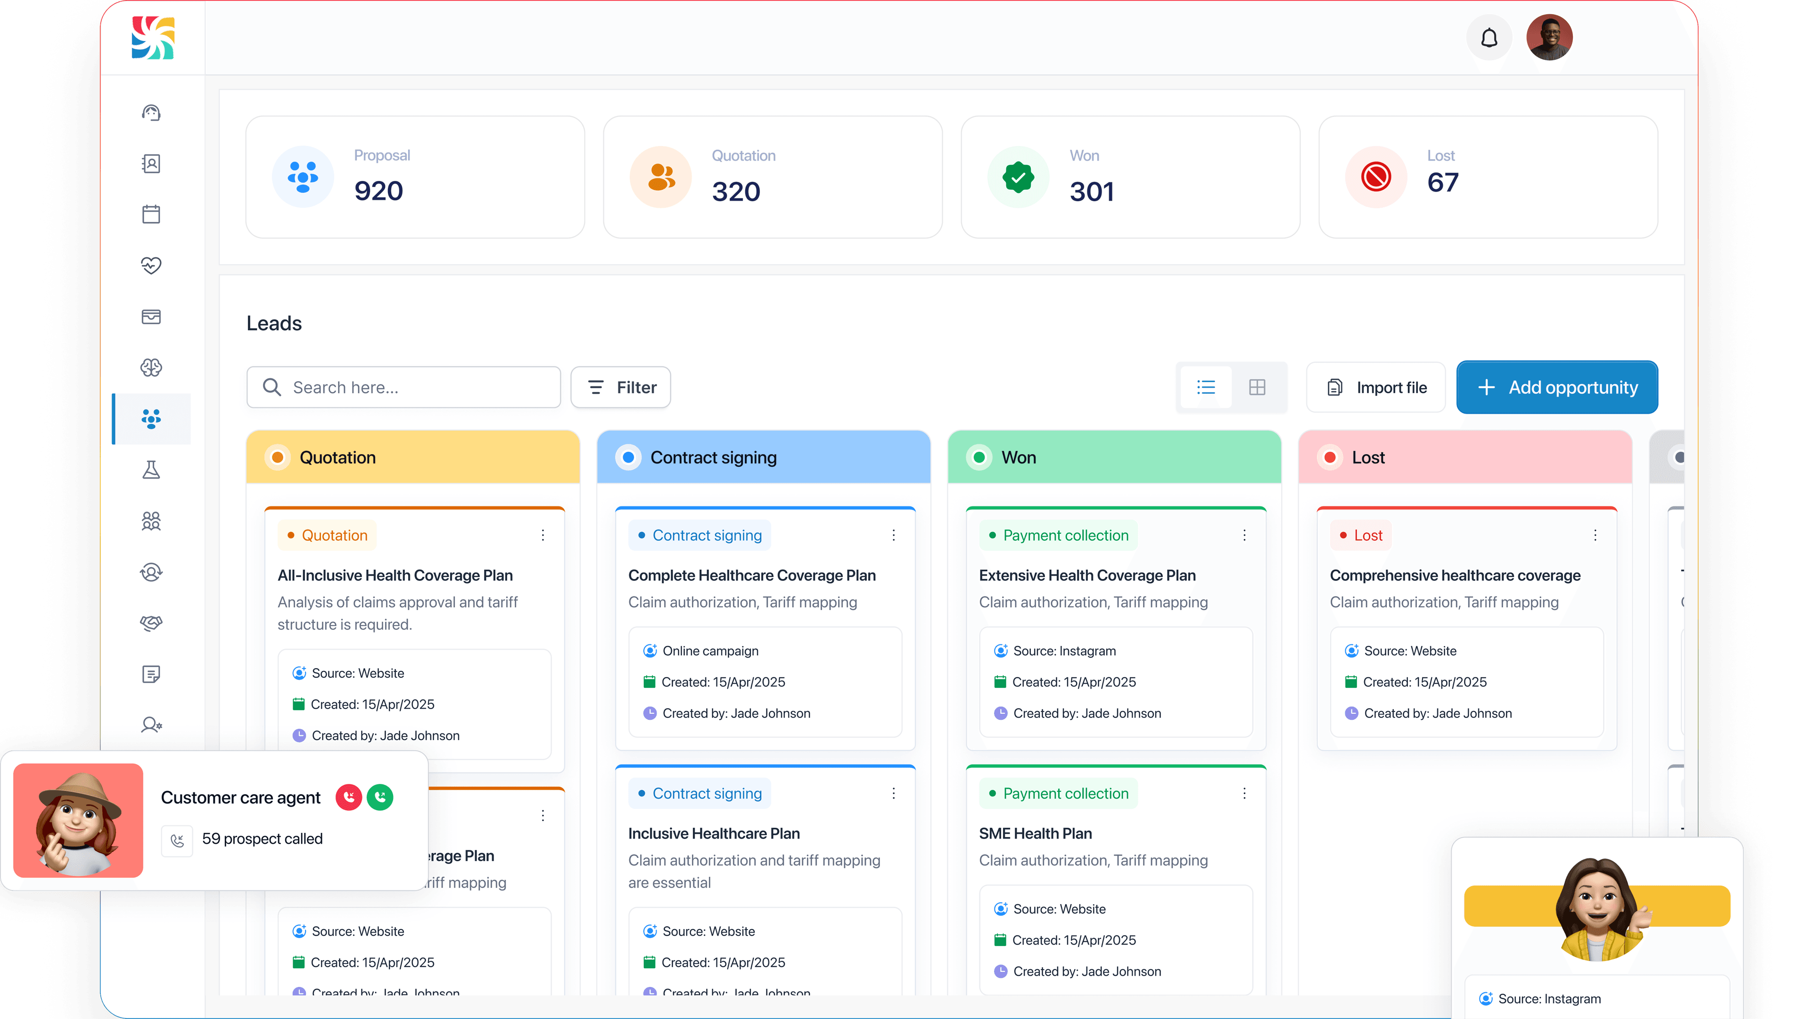Viewport: 1810px width, 1019px height.
Task: Click the handshake icon in sidebar
Action: [x=151, y=623]
